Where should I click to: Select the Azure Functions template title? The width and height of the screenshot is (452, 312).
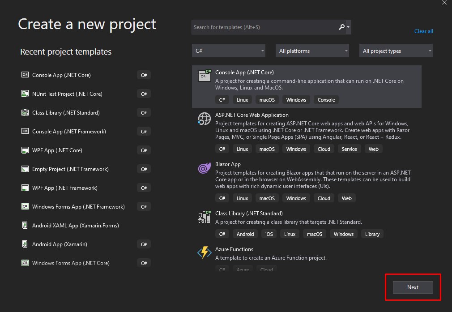(x=234, y=249)
